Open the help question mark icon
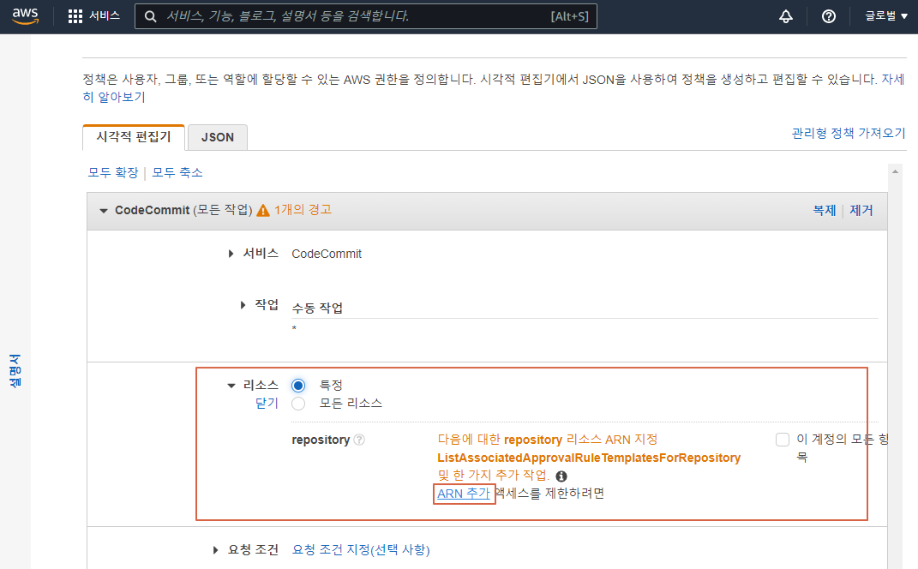Screen dimensions: 918x569 828,16
